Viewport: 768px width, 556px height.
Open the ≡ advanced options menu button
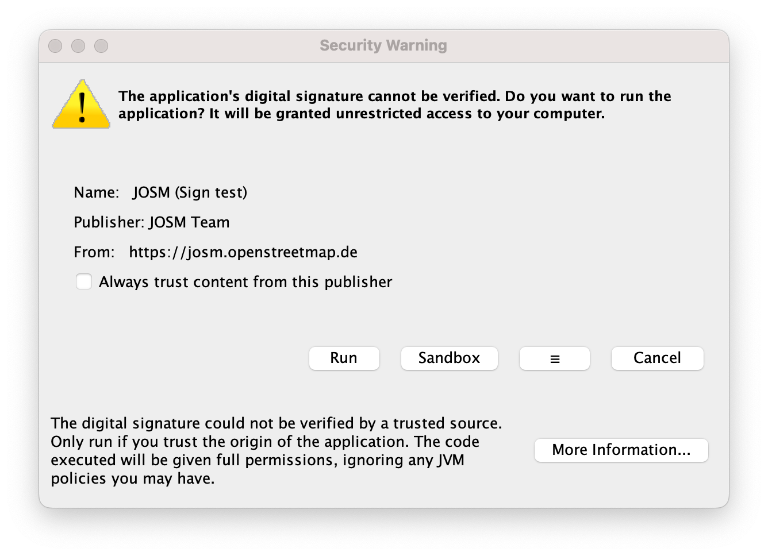tap(554, 358)
